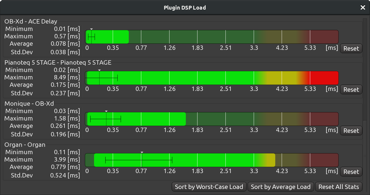This screenshot has height=195, width=370.
Task: Click the average marker triangle above OB-Xd - ACE Delay bar
Action: pyautogui.click(x=91, y=29)
